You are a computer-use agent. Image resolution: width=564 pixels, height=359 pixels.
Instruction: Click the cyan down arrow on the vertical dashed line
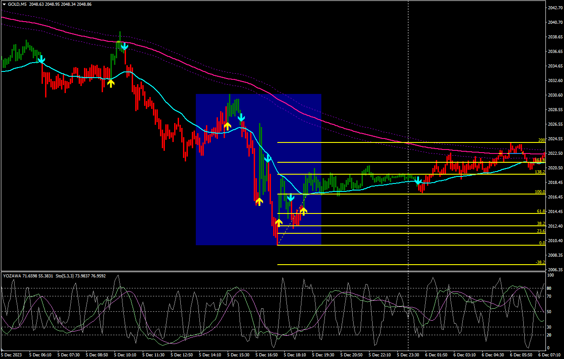[418, 180]
